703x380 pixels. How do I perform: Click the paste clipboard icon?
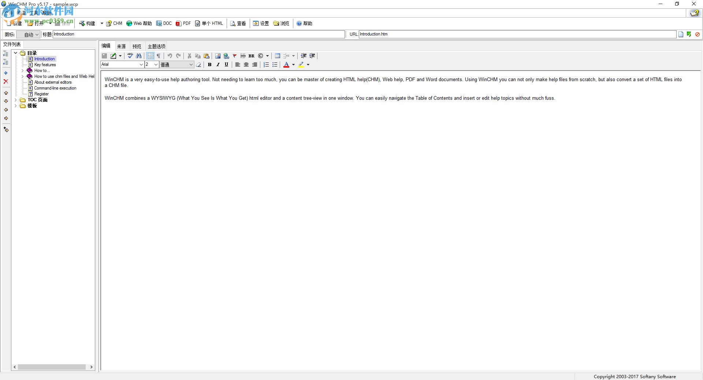207,56
